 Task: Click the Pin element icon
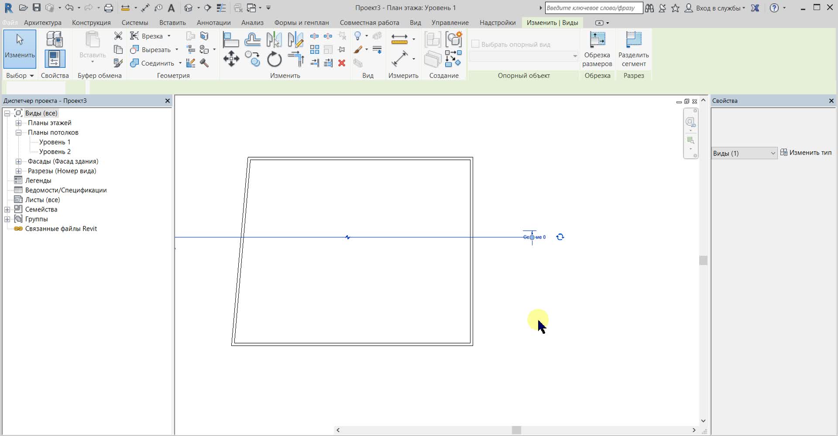[x=342, y=49]
